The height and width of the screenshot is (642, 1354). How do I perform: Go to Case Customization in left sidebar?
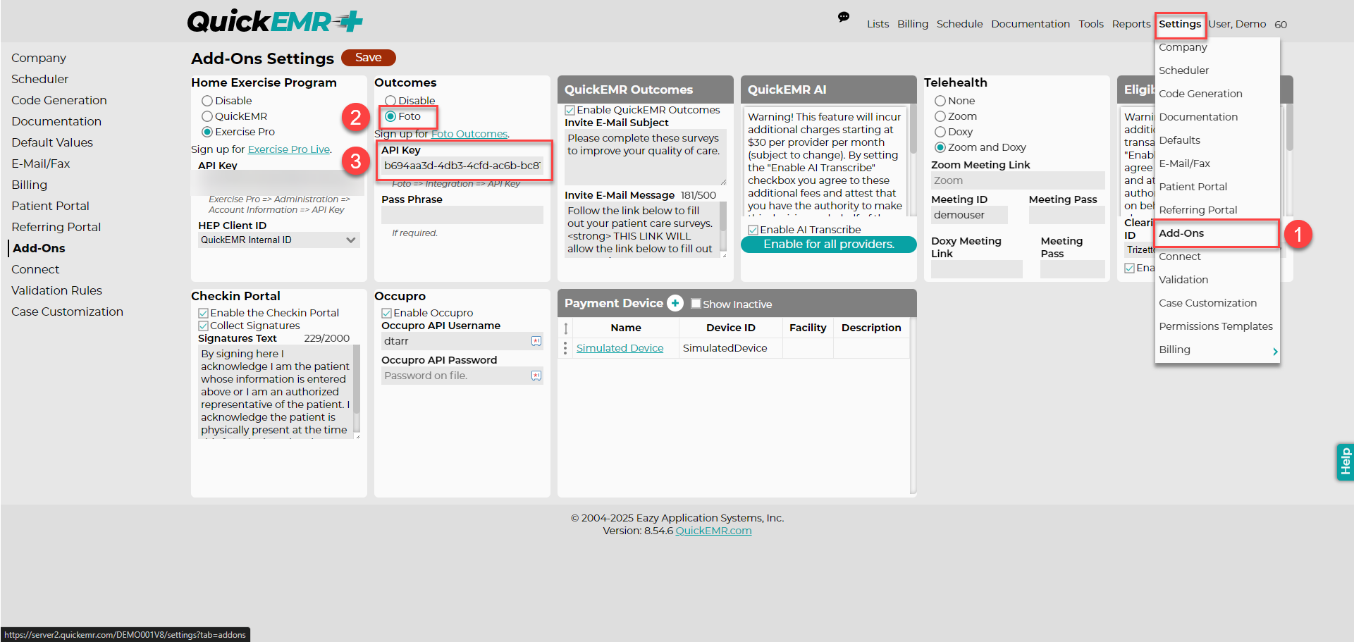(67, 311)
